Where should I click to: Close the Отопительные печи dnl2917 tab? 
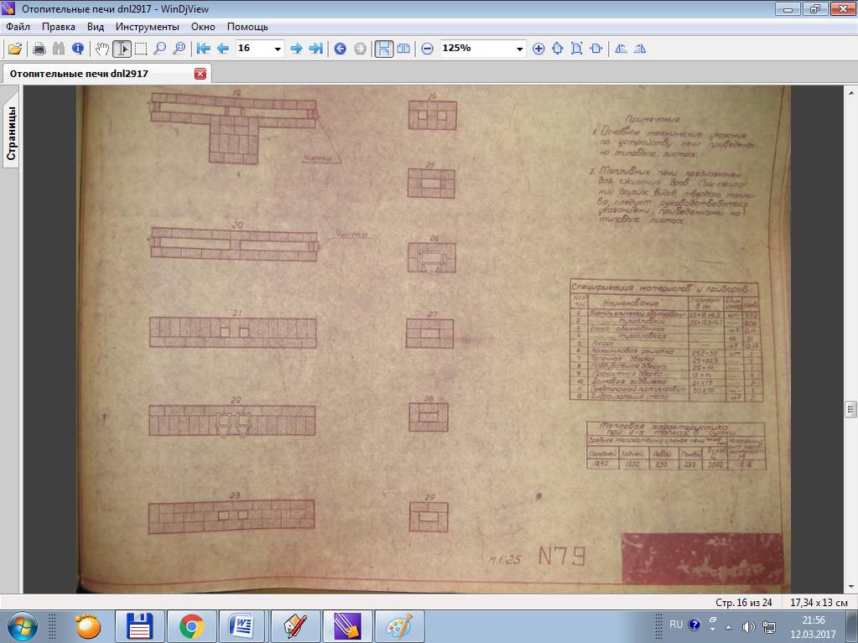[x=200, y=74]
